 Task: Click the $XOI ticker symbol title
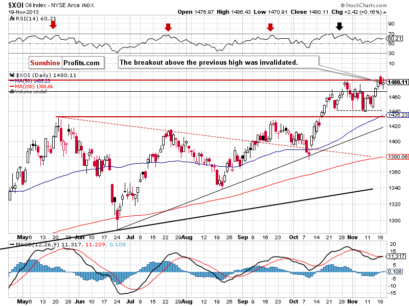(x=16, y=5)
